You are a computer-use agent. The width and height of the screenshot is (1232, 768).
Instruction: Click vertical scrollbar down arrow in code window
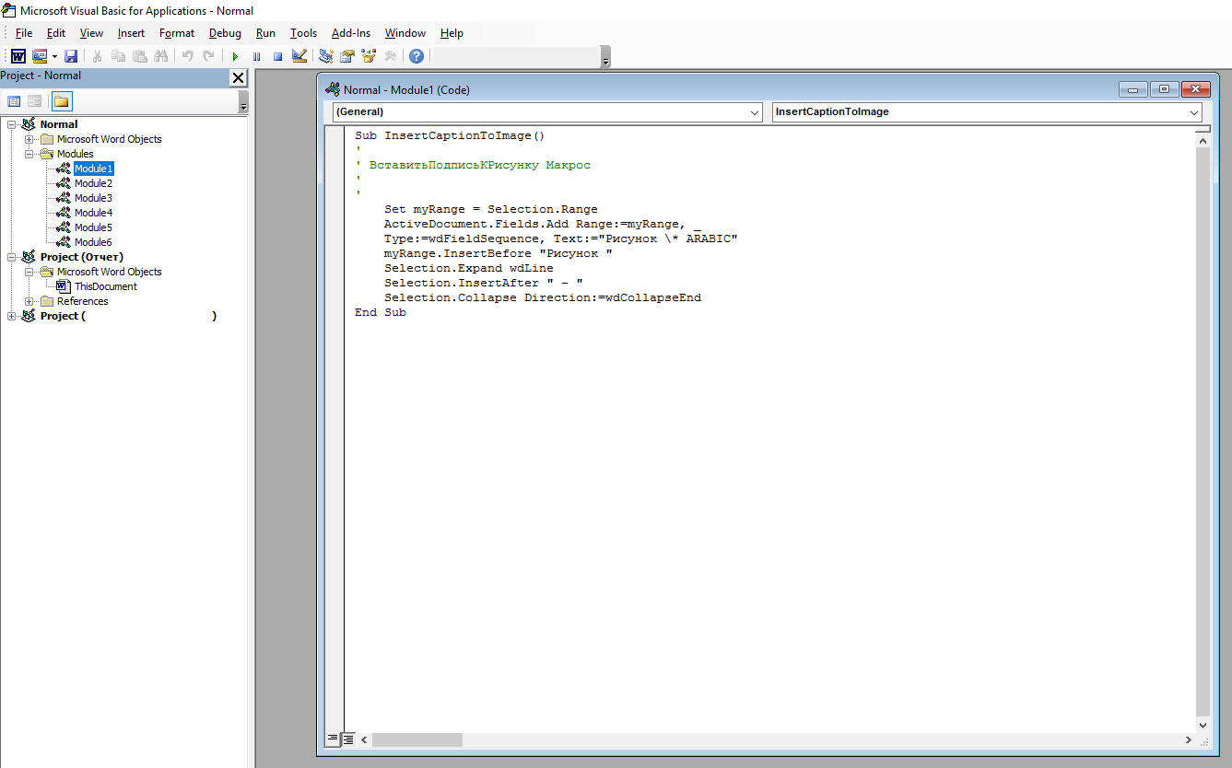click(x=1203, y=725)
